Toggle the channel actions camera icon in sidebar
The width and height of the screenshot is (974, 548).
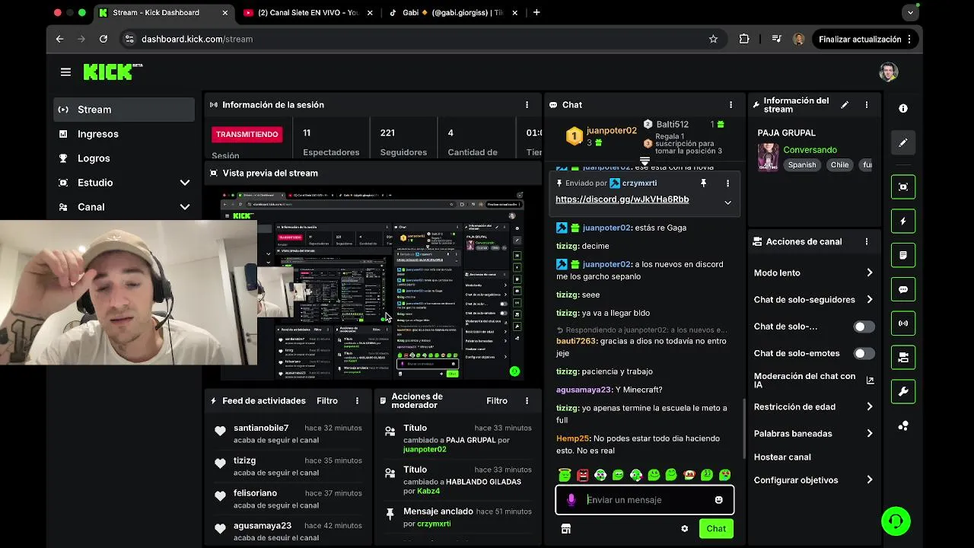pyautogui.click(x=903, y=358)
